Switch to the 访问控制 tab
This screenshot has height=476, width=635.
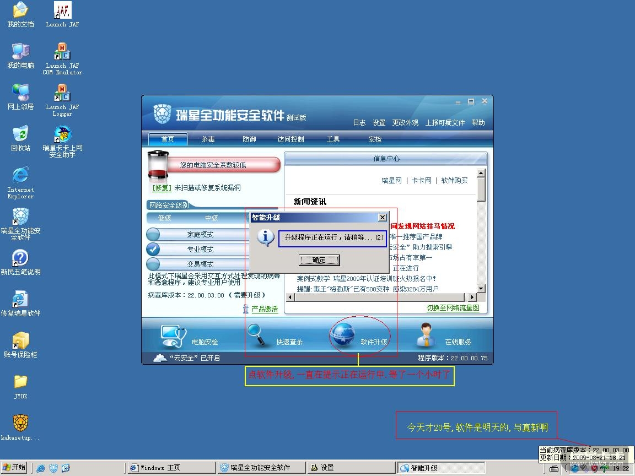coord(291,139)
